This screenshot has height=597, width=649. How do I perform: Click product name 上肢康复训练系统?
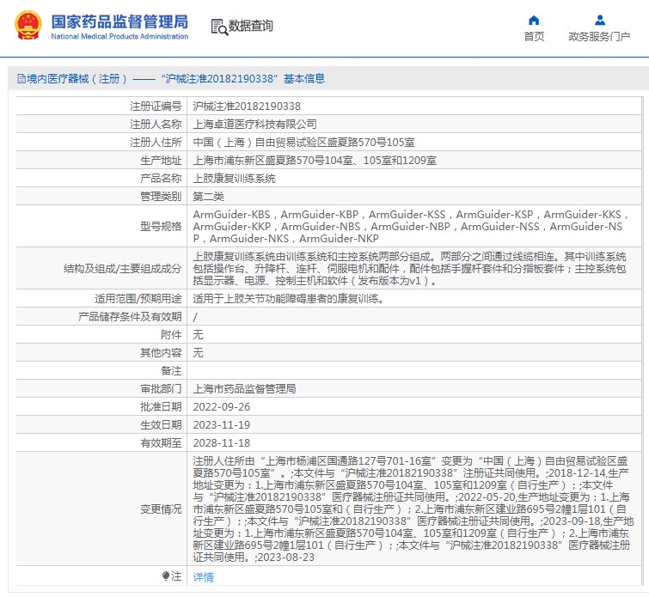[x=235, y=179]
